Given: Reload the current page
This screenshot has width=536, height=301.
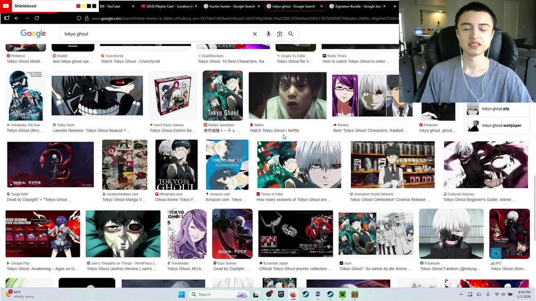Looking at the screenshot, I should 37,18.
